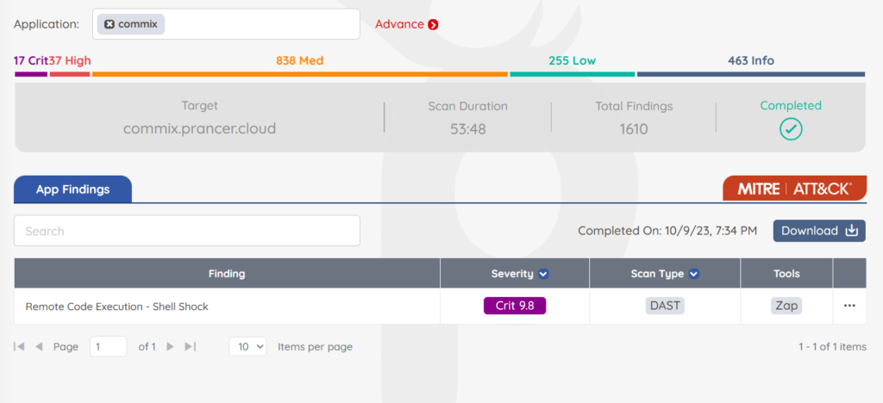883x403 pixels.
Task: Click the 838 Med label
Action: pyautogui.click(x=299, y=60)
